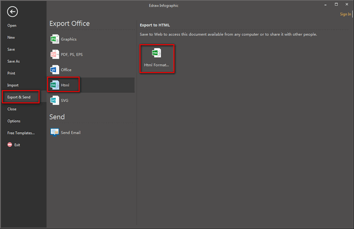Select the Import menu item
Screen dimensions: 354x229
click(13, 85)
